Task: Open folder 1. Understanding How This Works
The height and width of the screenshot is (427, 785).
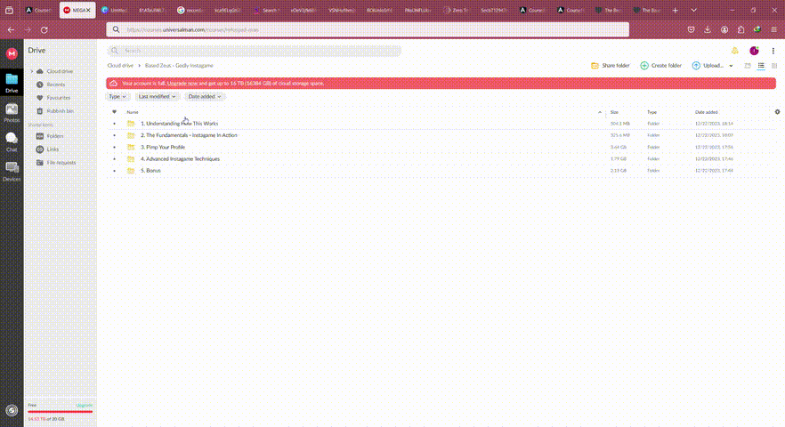Action: pos(179,124)
